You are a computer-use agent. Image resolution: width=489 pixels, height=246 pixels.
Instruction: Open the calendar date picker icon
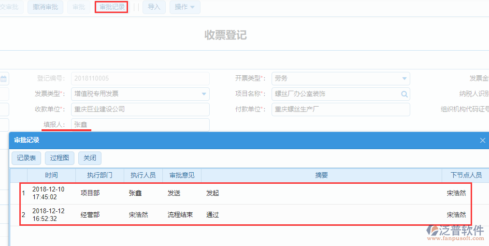coord(3,79)
